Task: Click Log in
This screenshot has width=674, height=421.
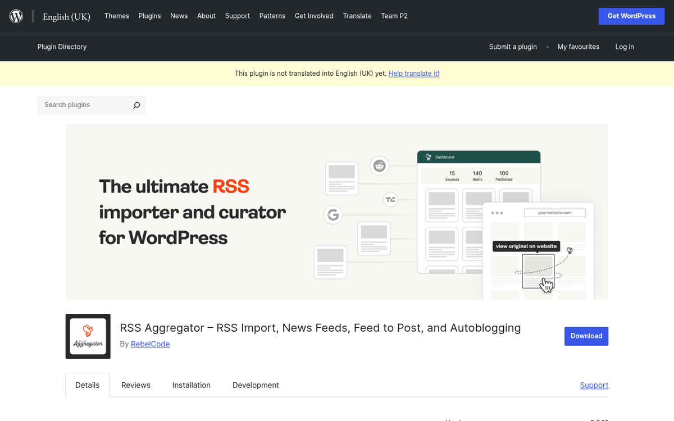Action: pos(625,47)
